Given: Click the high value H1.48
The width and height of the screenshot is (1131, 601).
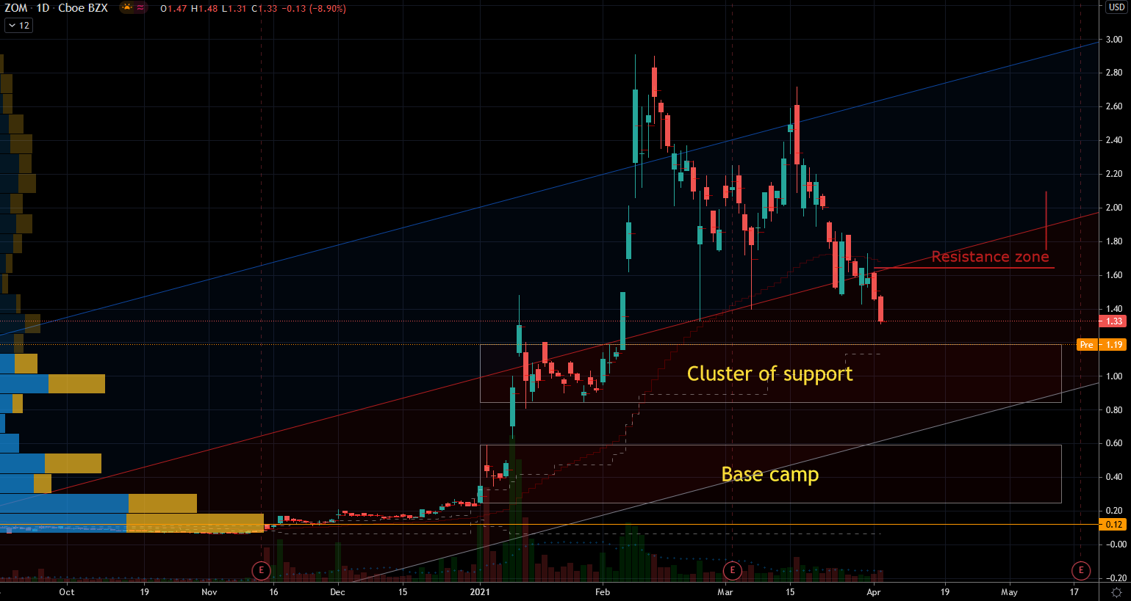Looking at the screenshot, I should point(204,9).
